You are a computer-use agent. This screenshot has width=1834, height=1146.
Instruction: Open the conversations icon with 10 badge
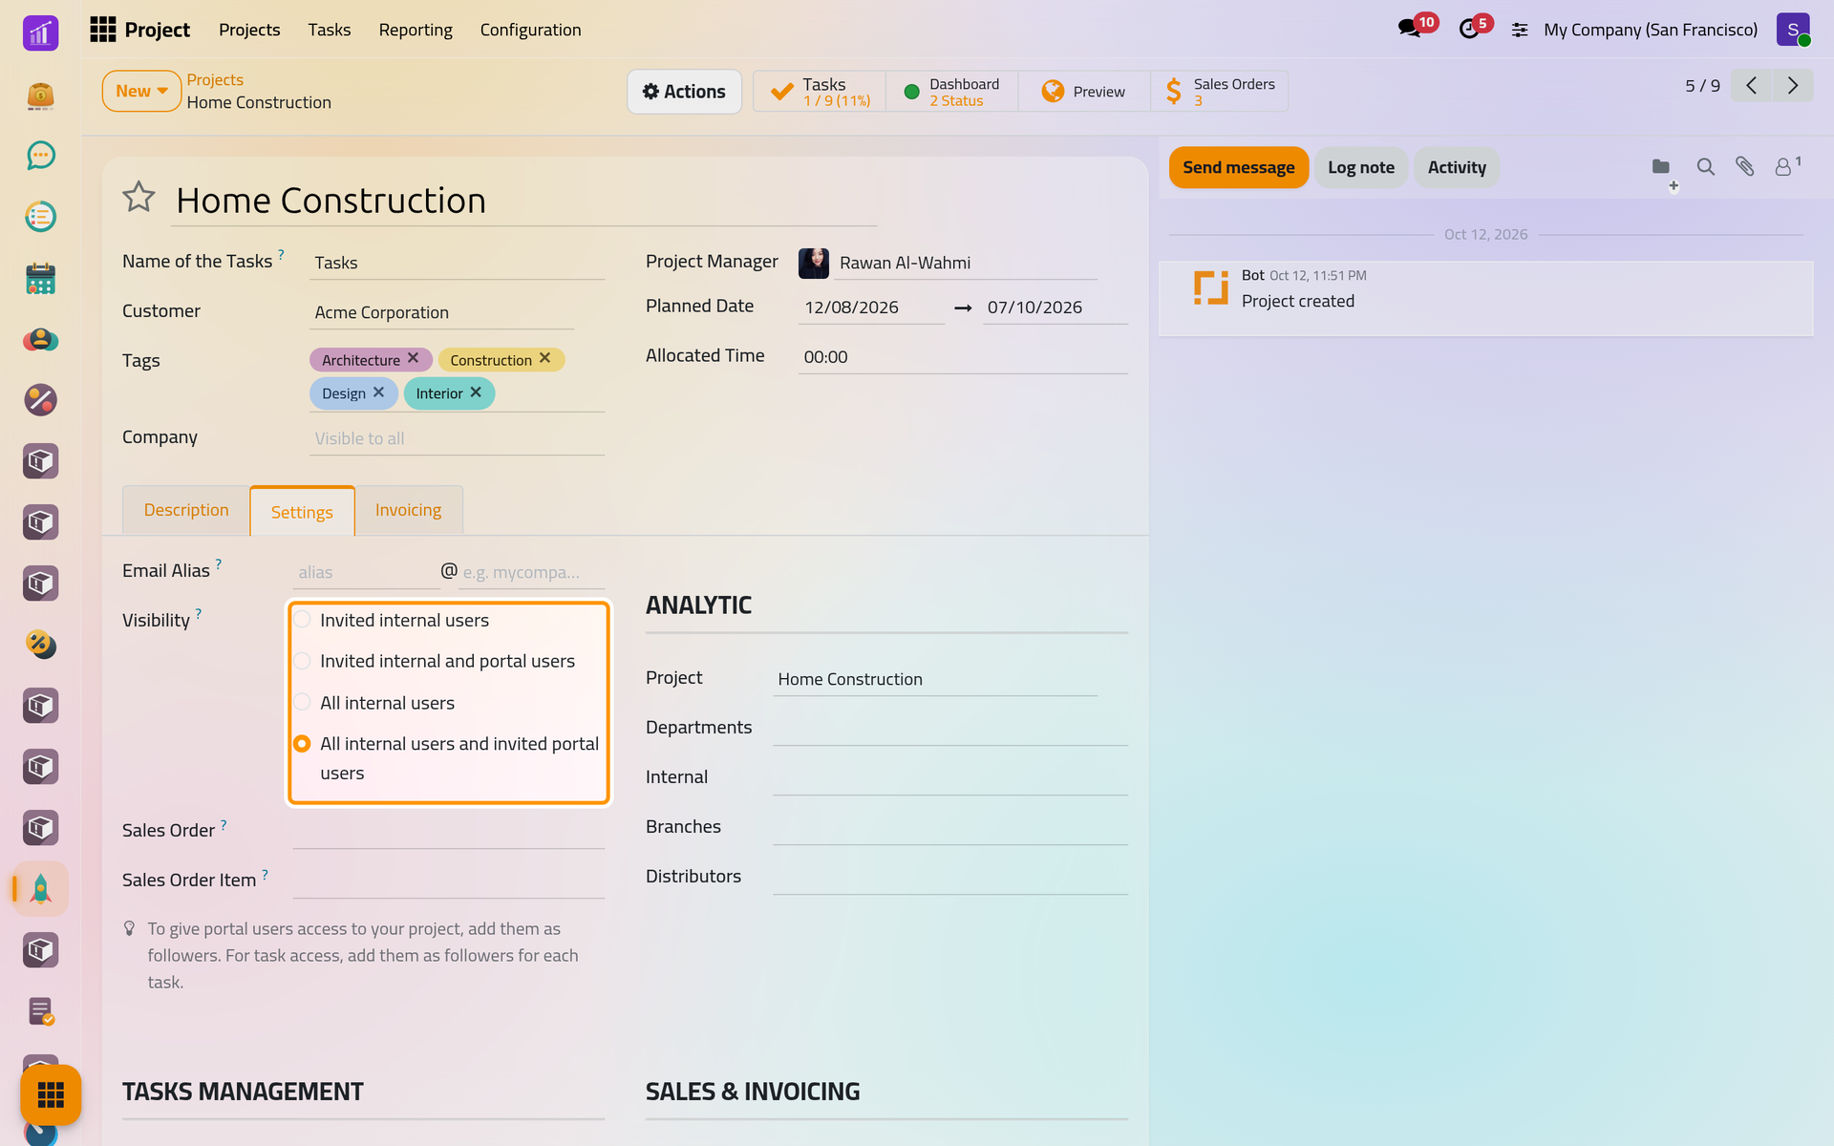tap(1410, 29)
